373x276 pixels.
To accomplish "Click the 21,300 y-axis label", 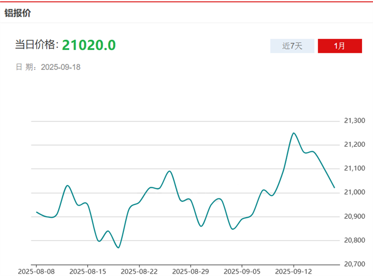I will click(x=354, y=120).
